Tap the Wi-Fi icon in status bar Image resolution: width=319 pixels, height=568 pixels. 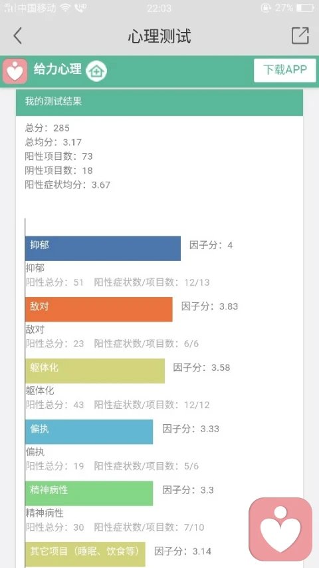pyautogui.click(x=66, y=8)
